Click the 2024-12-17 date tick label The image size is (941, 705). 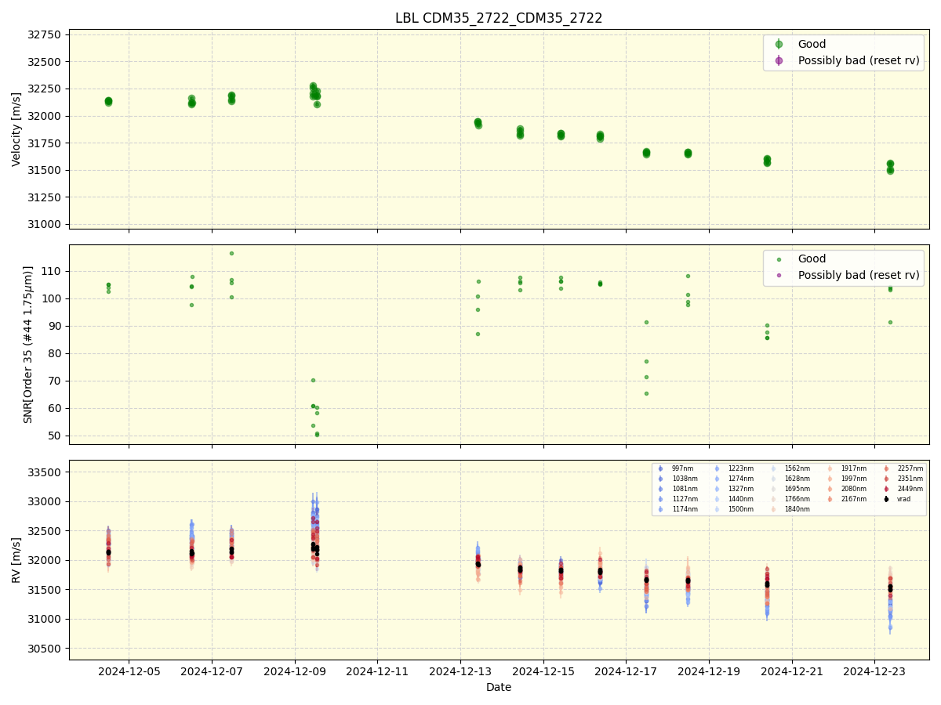click(626, 671)
